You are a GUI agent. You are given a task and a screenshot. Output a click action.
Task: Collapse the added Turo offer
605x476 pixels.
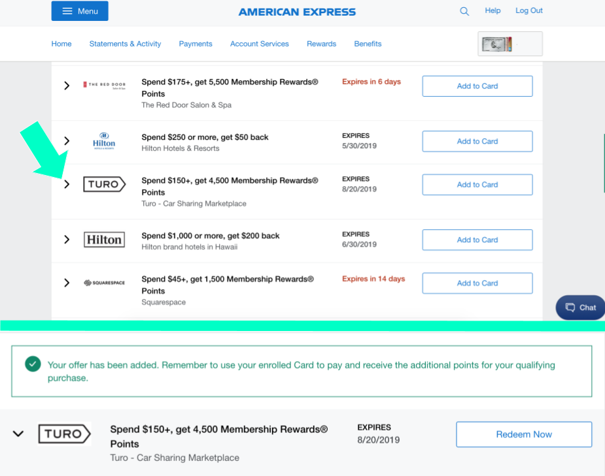[18, 434]
